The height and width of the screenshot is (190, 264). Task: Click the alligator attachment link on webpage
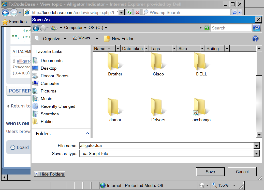[24, 61]
